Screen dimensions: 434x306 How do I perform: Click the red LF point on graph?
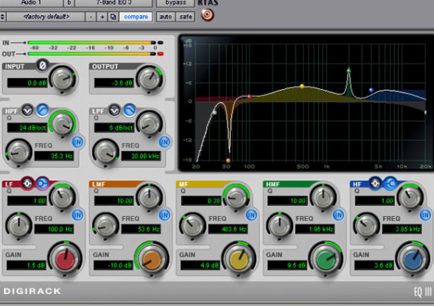pyautogui.click(x=249, y=96)
